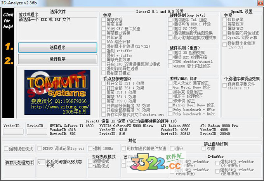Enable 开启全部高精度 PS 效果
Viewport: 264px width, 181px height.
[x=104, y=110]
